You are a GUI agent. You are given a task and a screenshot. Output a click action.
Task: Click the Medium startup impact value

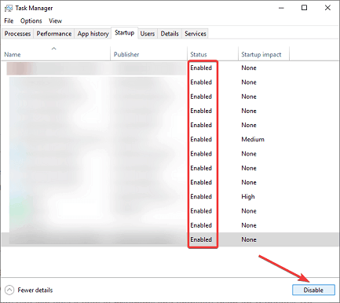coord(253,140)
